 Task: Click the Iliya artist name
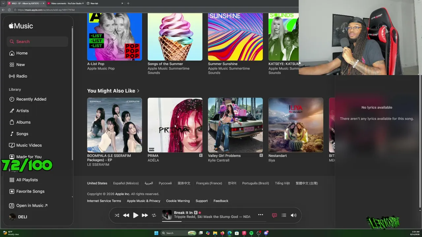coord(272,160)
